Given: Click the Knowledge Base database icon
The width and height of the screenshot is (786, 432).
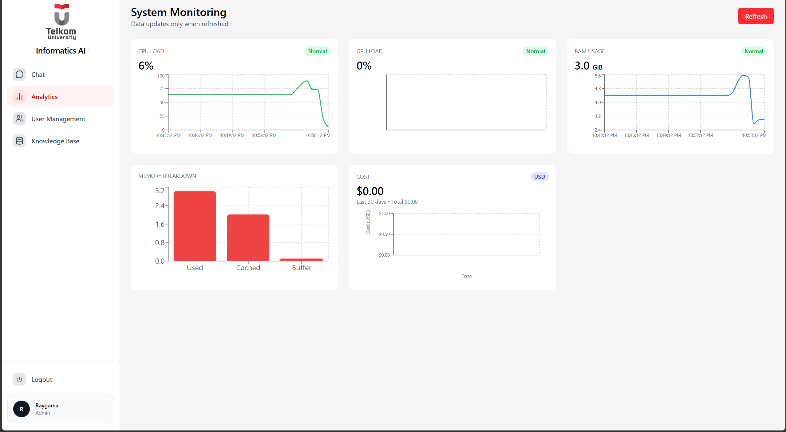Looking at the screenshot, I should (19, 141).
